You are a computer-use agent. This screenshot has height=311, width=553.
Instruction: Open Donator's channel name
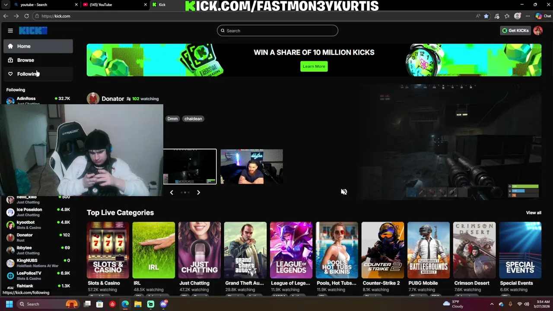(x=113, y=99)
